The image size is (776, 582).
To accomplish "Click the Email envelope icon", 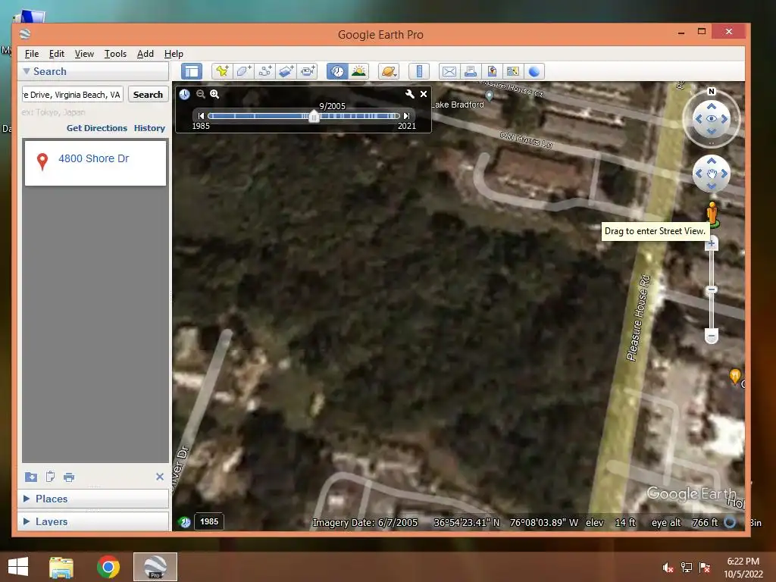I will click(449, 71).
